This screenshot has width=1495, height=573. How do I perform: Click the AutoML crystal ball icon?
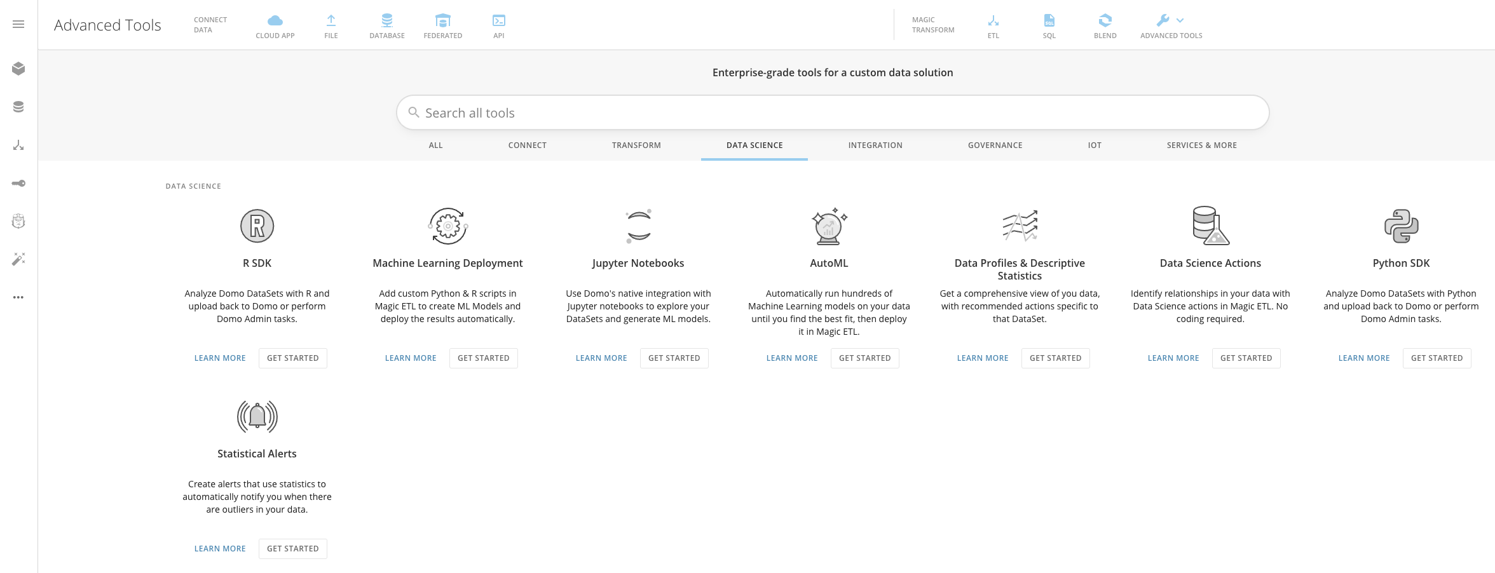tap(829, 226)
